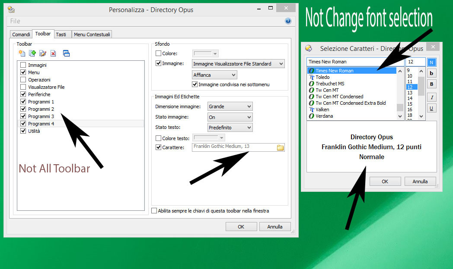The height and width of the screenshot is (269, 453).
Task: Enable the Immagini toolbar checkbox
Action: (23, 65)
